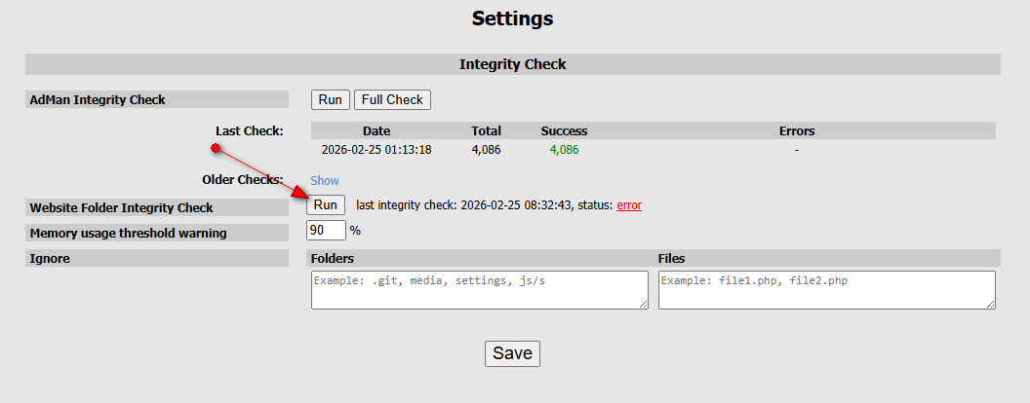Click the green success count 4,086
The width and height of the screenshot is (1030, 403).
tap(565, 150)
